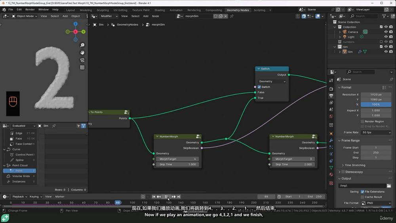
Task: Enable the Cache Result checkbox
Action: pyautogui.click(x=362, y=197)
